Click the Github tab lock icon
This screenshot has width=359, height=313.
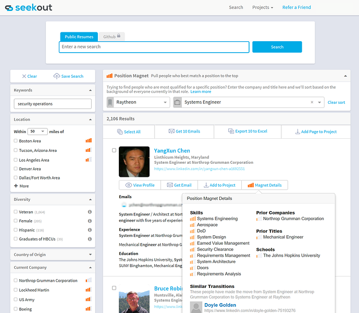(x=119, y=36)
